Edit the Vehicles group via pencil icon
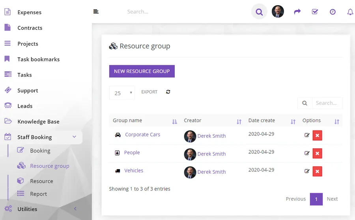This screenshot has width=355, height=220. pyautogui.click(x=307, y=171)
